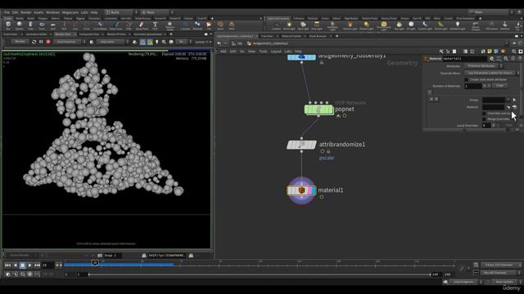Select the Torus shelf tool
This screenshot has width=524, height=294.
pyautogui.click(x=42, y=25)
